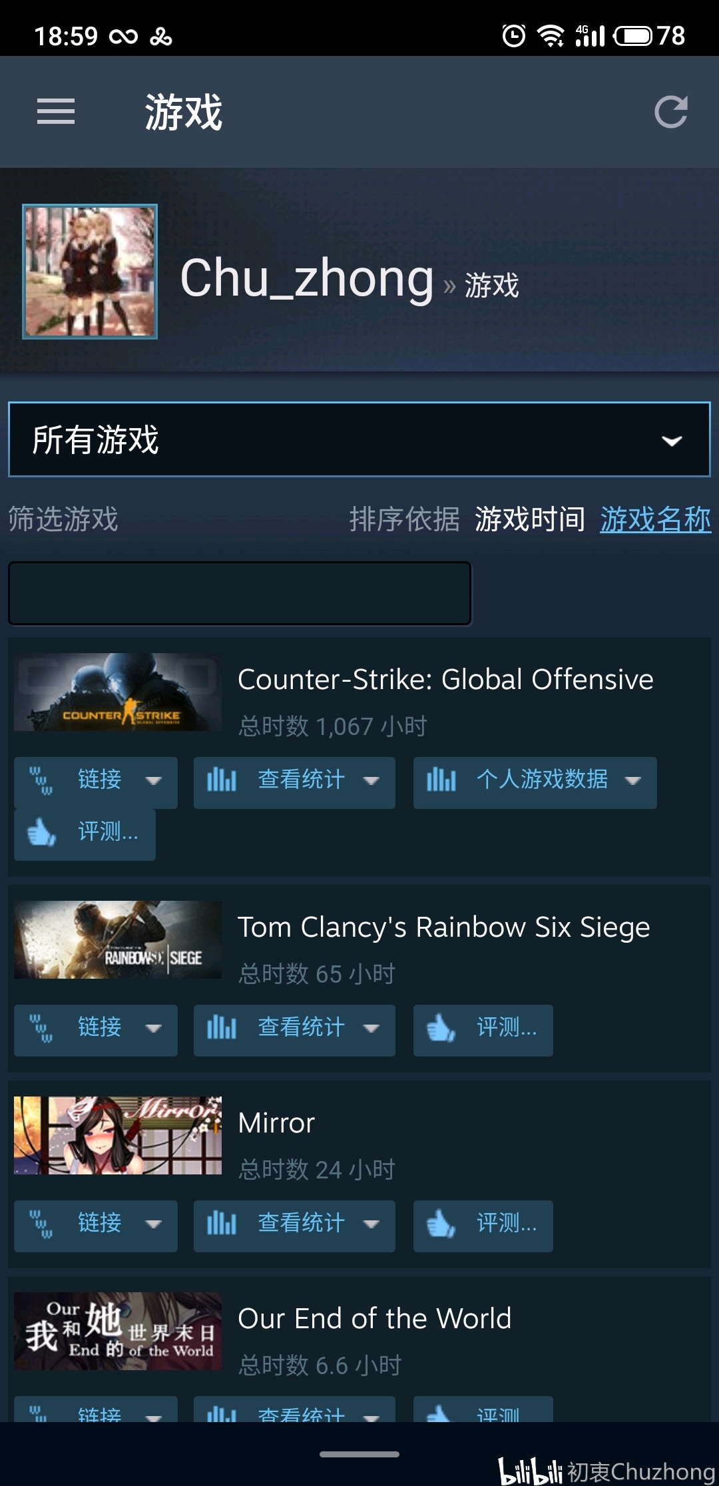
Task: Open Tom Clancy's Rainbow Six Siege title
Action: pyautogui.click(x=444, y=927)
